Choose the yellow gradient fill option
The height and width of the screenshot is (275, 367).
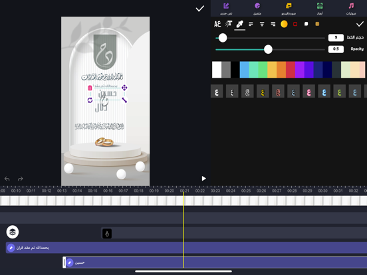click(284, 24)
